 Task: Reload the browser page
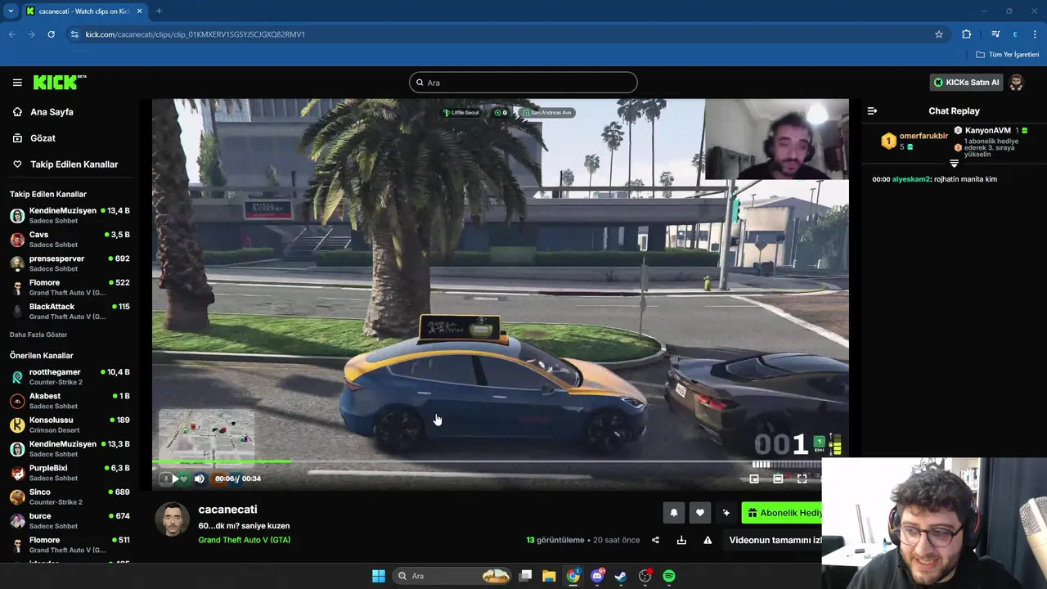tap(51, 34)
